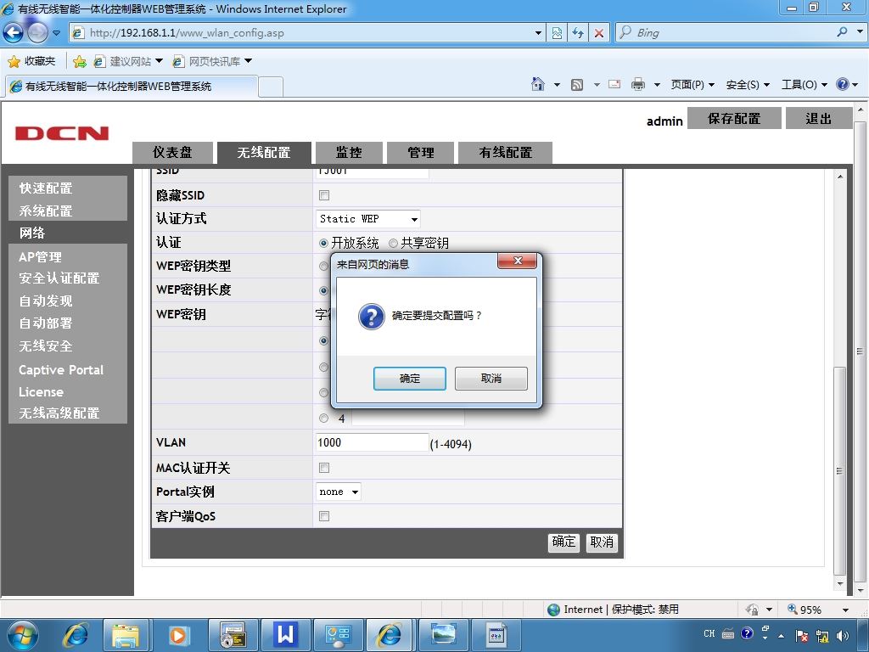
Task: Click the 保存配置 button
Action: point(734,119)
